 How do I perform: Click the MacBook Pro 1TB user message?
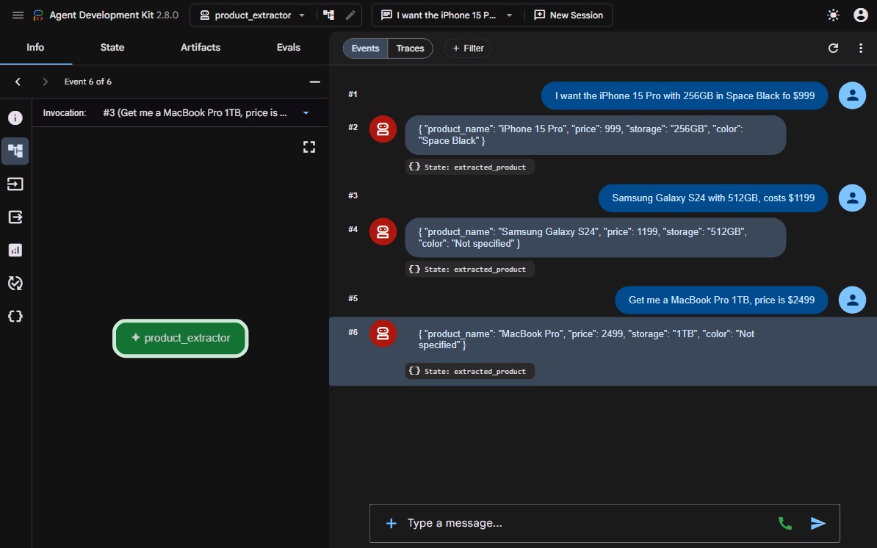tap(721, 300)
